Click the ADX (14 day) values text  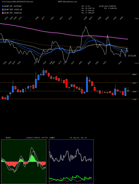pos(78,138)
